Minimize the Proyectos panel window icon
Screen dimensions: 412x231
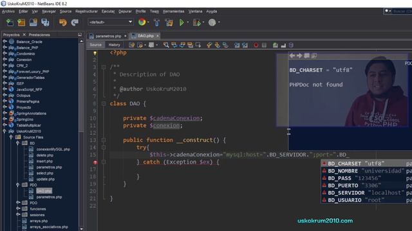pos(80,35)
